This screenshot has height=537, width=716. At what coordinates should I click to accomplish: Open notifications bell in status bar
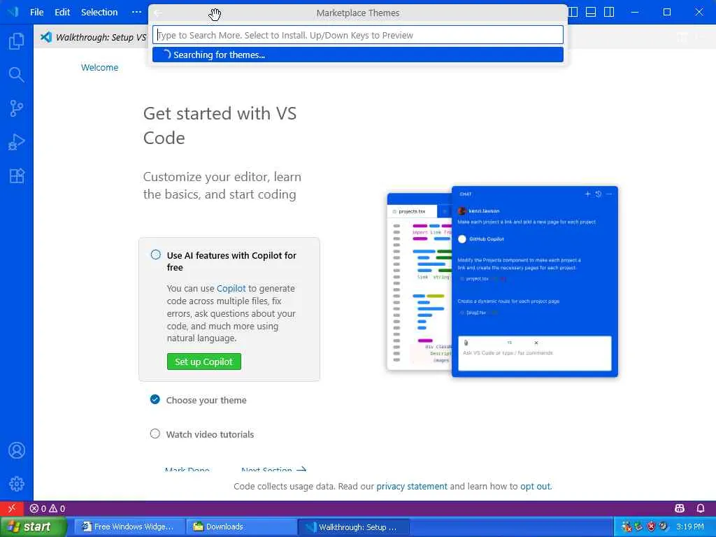(x=701, y=508)
